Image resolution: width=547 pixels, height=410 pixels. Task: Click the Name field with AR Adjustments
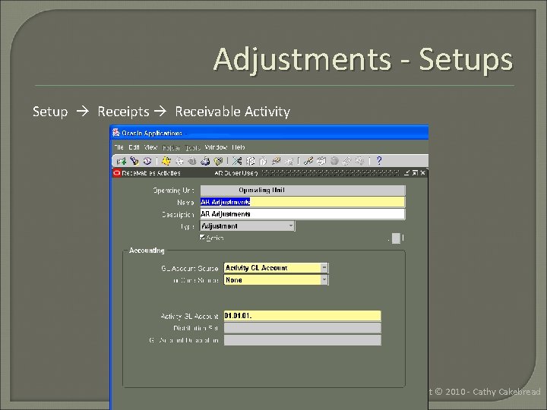pos(303,202)
